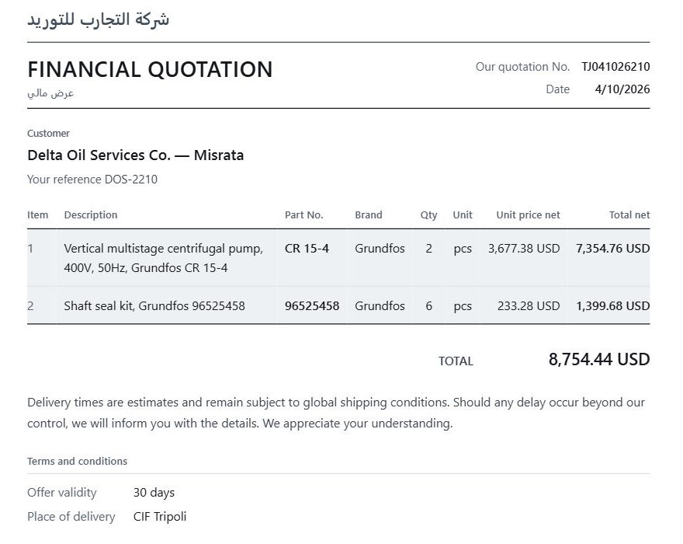Image resolution: width=683 pixels, height=544 pixels.
Task: Click the date 4/10/2026
Action: 622,89
